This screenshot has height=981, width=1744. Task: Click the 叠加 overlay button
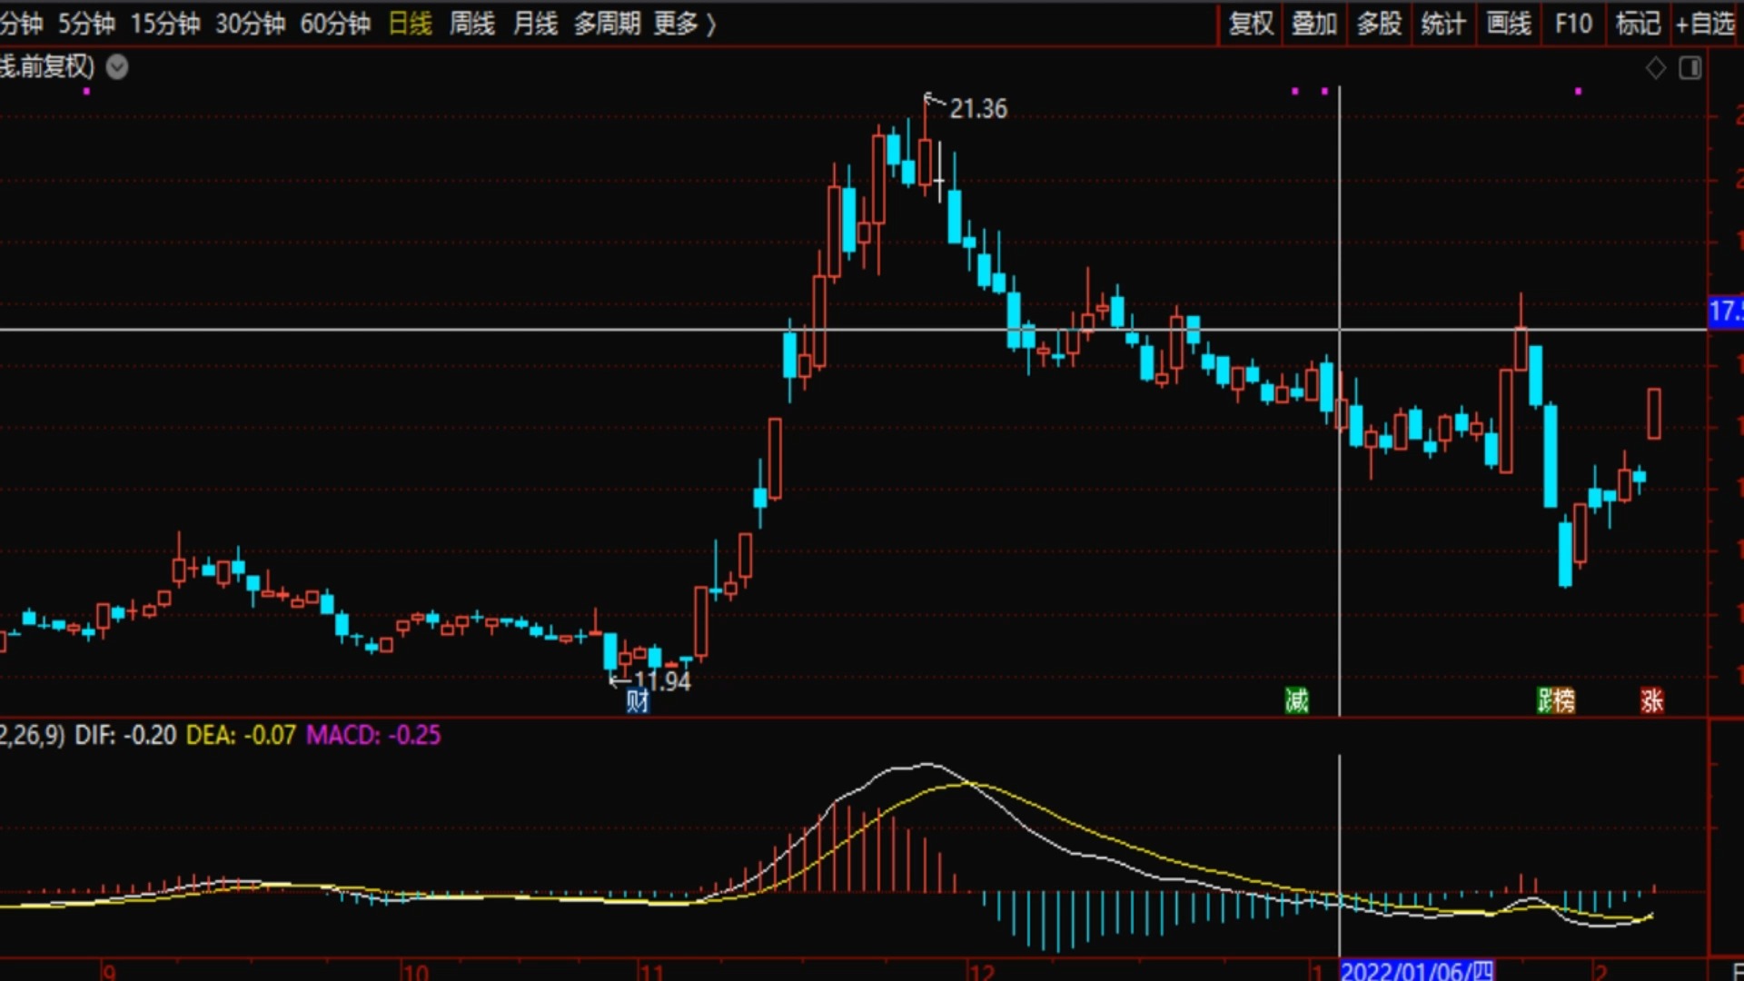click(x=1314, y=24)
